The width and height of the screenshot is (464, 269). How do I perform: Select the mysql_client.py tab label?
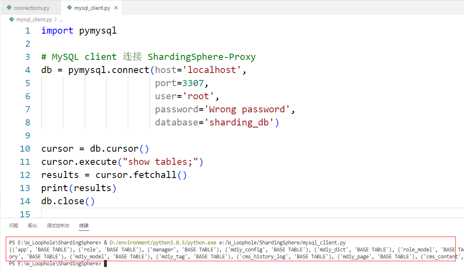pyautogui.click(x=92, y=8)
